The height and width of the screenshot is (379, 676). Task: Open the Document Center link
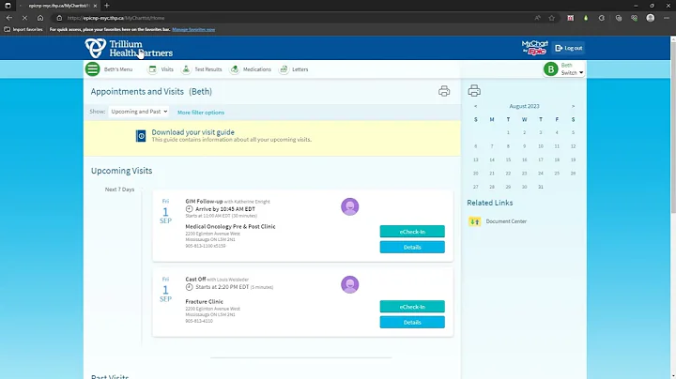506,221
